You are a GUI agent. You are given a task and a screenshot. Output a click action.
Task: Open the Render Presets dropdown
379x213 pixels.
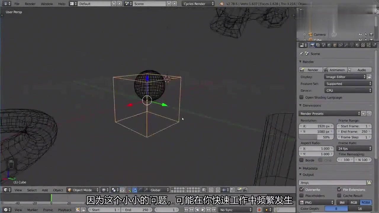(x=330, y=114)
